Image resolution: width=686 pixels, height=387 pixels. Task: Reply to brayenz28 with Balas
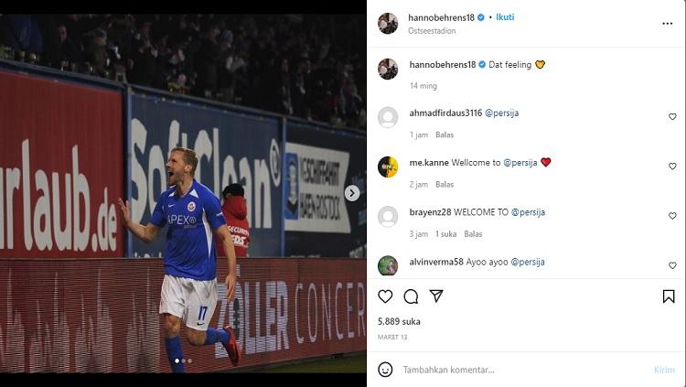point(473,234)
